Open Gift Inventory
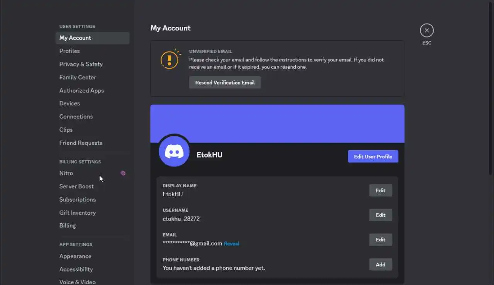 point(93,213)
